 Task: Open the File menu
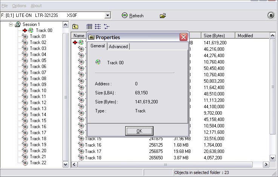5,6
